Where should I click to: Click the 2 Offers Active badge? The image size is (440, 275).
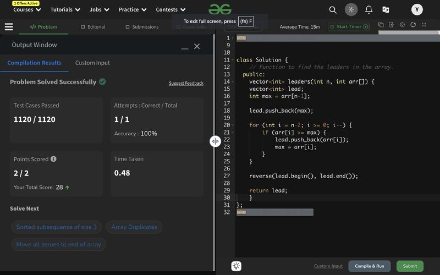[26, 3]
